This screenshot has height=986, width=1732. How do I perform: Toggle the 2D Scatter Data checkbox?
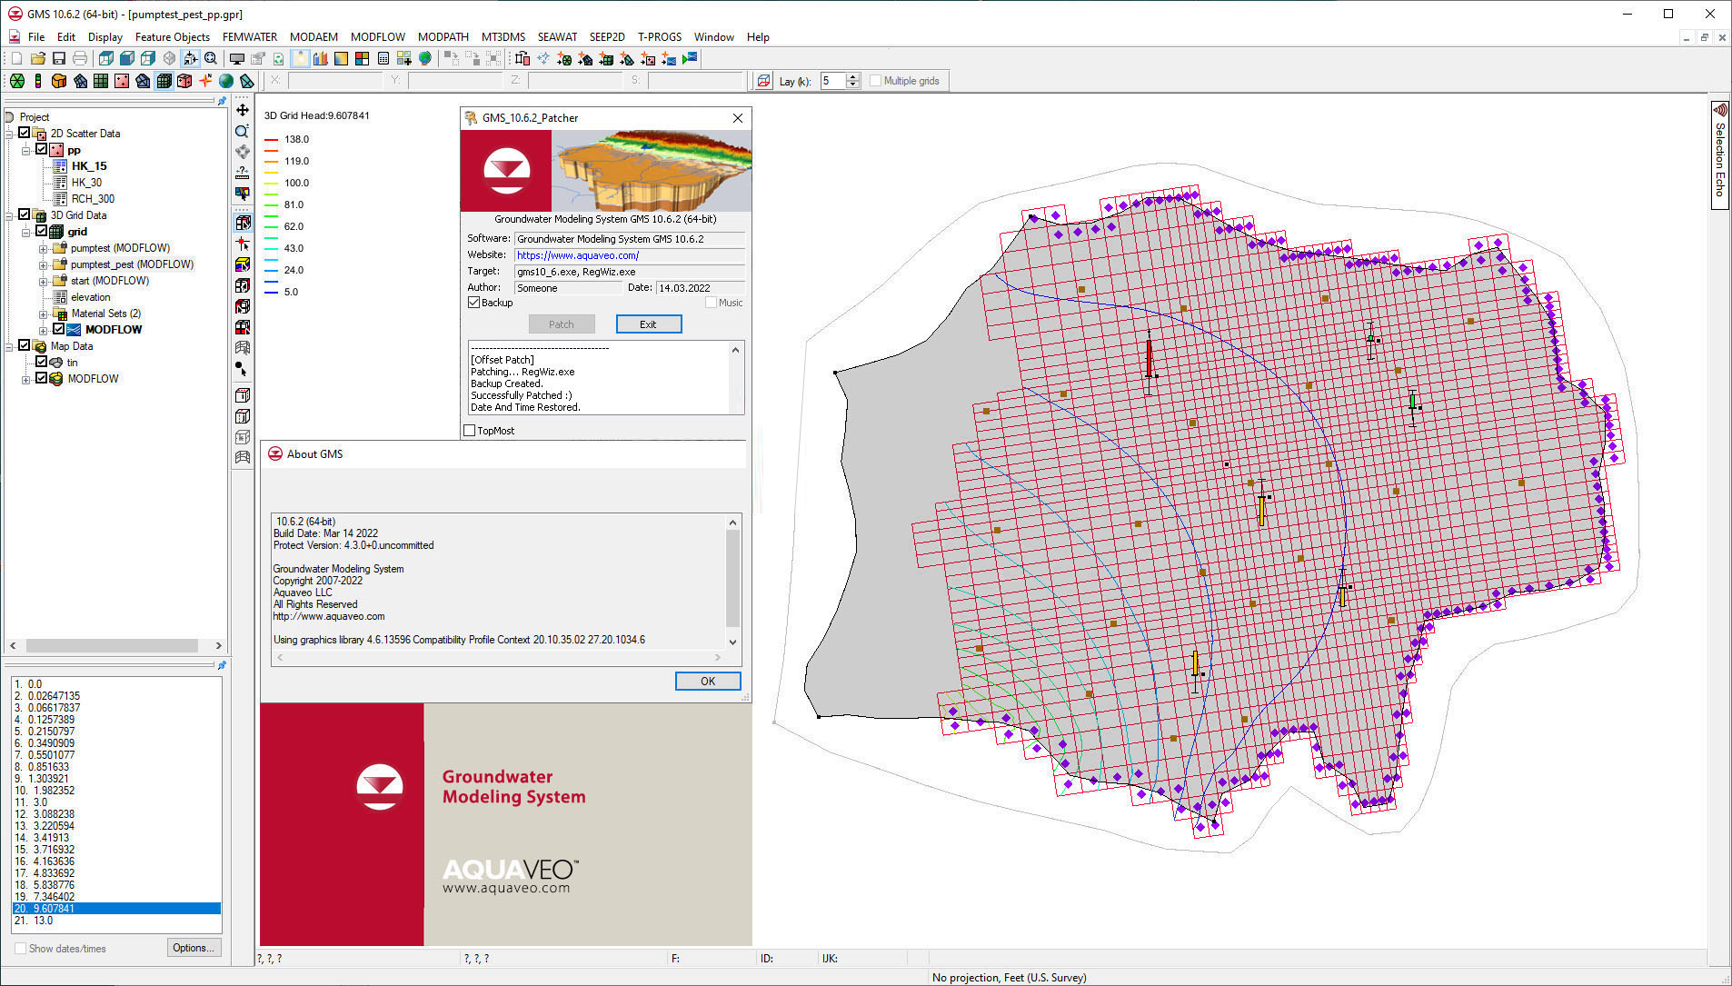point(25,133)
